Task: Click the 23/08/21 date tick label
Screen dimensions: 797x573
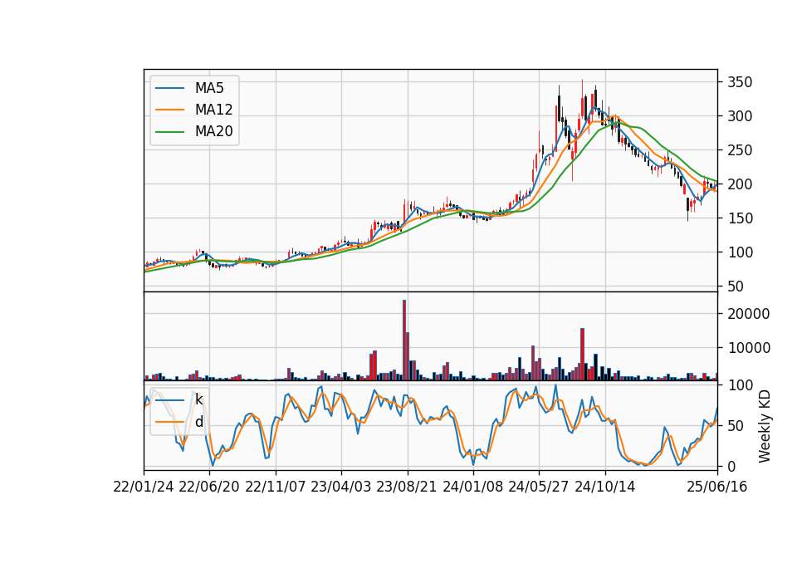Action: [407, 487]
